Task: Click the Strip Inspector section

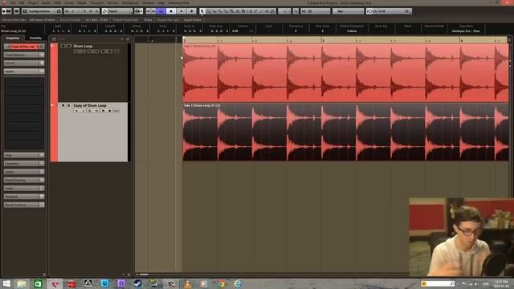Action: tap(24, 155)
